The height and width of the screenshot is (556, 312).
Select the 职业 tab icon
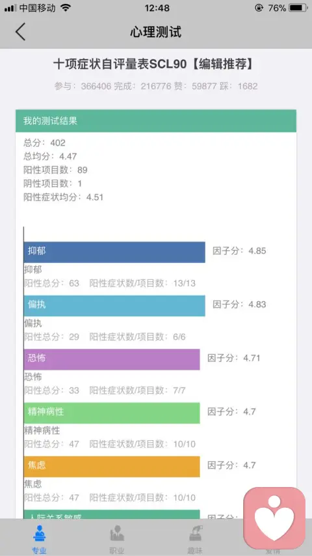coord(117,534)
